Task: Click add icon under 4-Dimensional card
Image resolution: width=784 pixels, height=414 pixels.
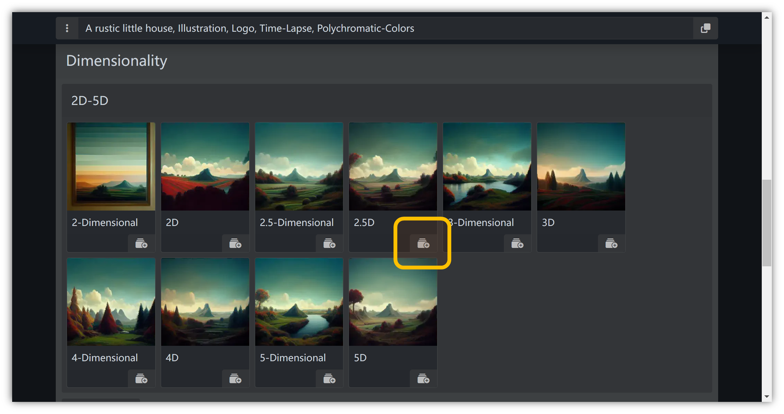Action: (x=141, y=379)
